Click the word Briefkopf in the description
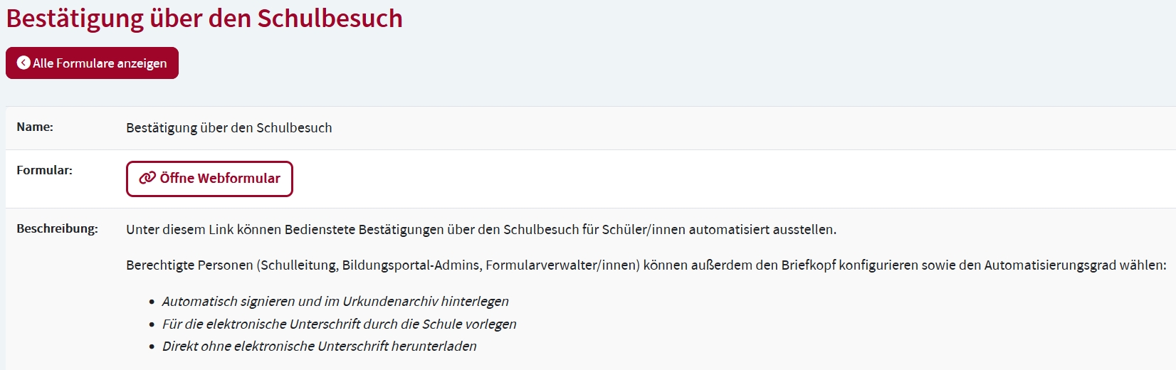 click(x=808, y=265)
